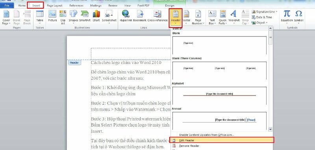Switch to the View tab

coord(127,5)
